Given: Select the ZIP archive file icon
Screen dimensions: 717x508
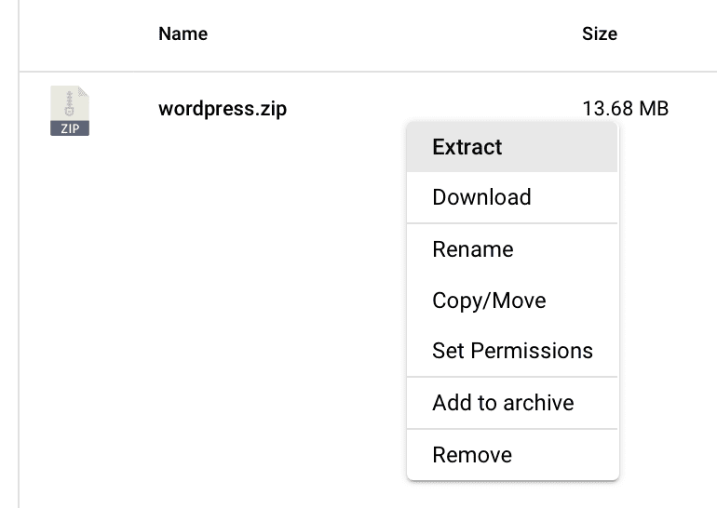Looking at the screenshot, I should 70,111.
